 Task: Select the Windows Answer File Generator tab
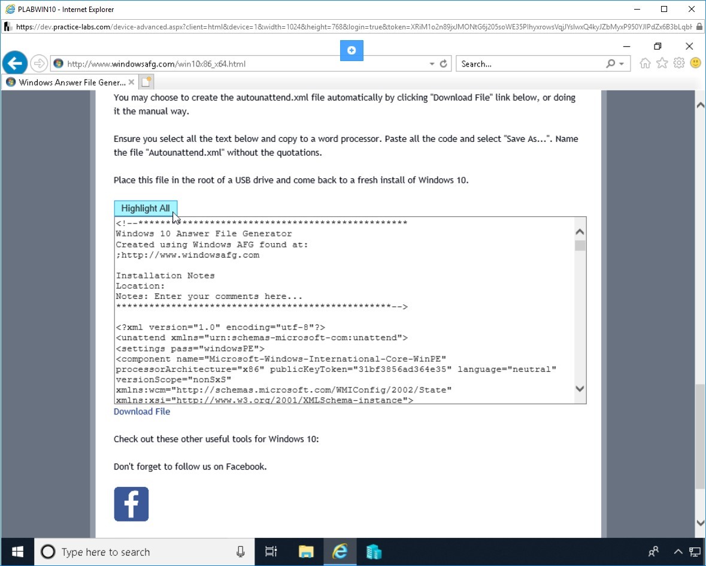69,83
